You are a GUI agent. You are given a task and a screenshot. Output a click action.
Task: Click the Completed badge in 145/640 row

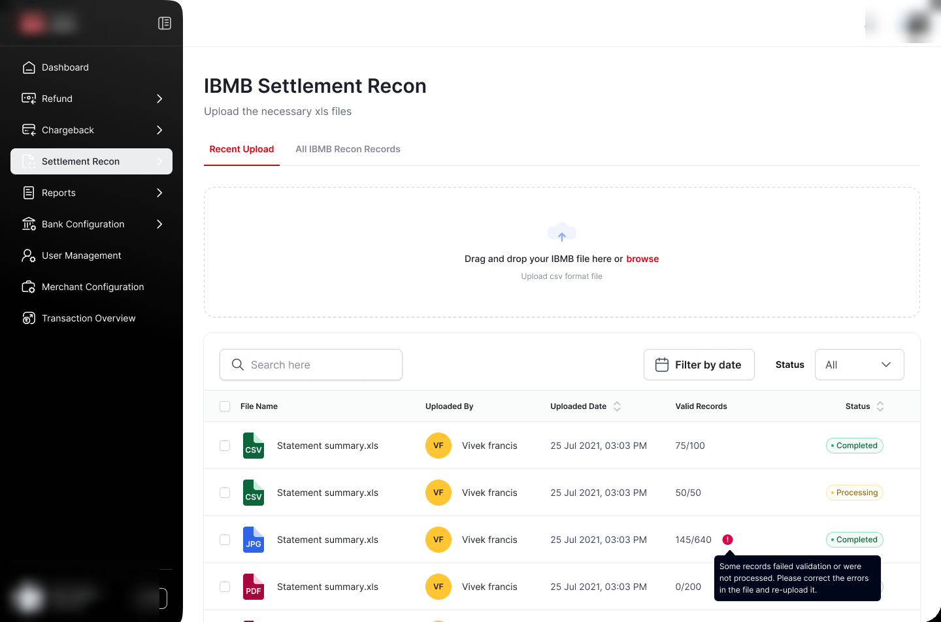pos(855,540)
